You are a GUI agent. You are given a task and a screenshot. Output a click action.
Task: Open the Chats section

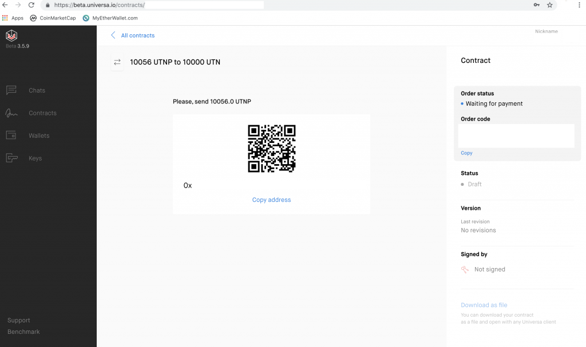point(37,90)
